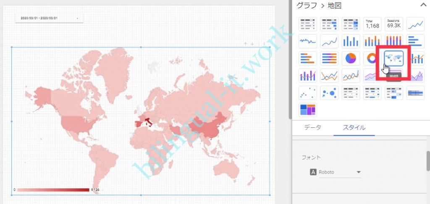Screen dimensions: 430x204
Task: Pick the donut chart type
Action: (x=372, y=58)
